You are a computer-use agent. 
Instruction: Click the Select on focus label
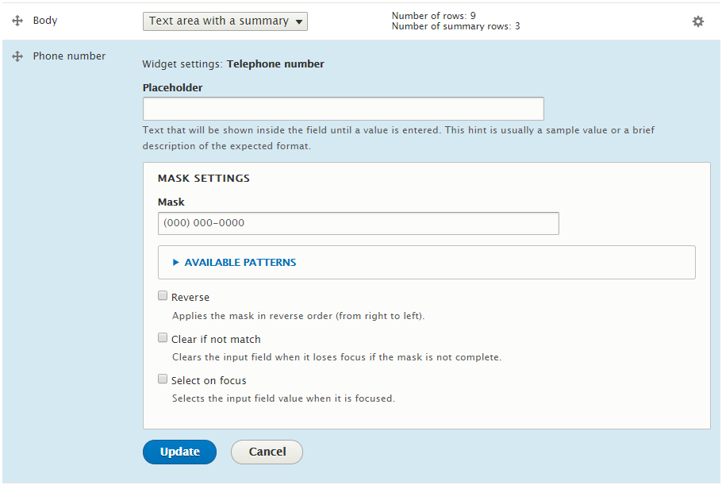pos(209,381)
